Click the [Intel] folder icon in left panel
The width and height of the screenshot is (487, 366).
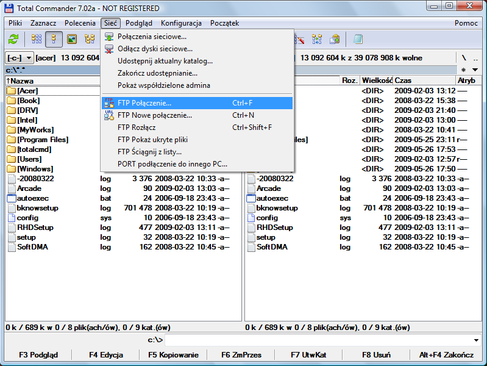coord(11,120)
